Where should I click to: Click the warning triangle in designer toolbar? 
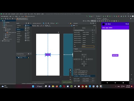(x=71, y=23)
